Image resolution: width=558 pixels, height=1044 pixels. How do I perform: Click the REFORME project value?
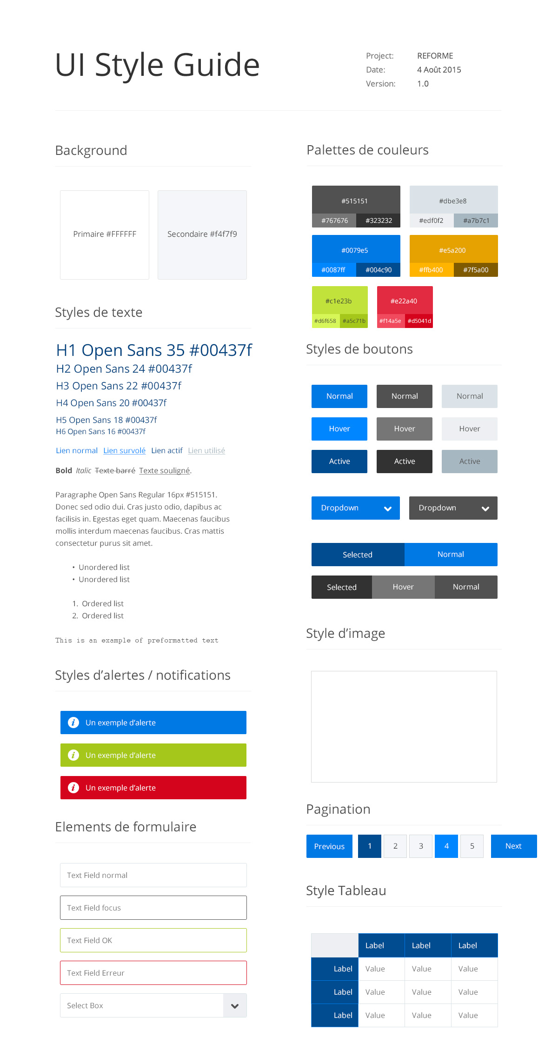[x=435, y=56]
